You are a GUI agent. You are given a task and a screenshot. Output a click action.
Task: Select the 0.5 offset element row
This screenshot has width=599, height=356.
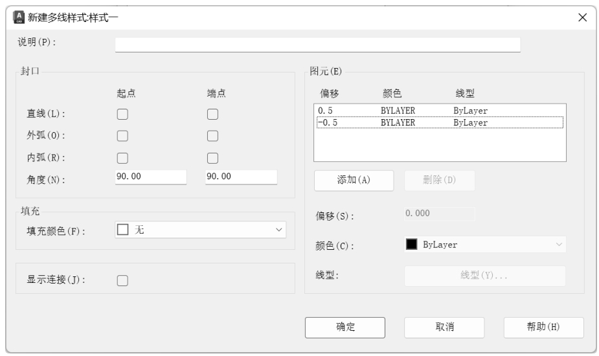tap(439, 111)
